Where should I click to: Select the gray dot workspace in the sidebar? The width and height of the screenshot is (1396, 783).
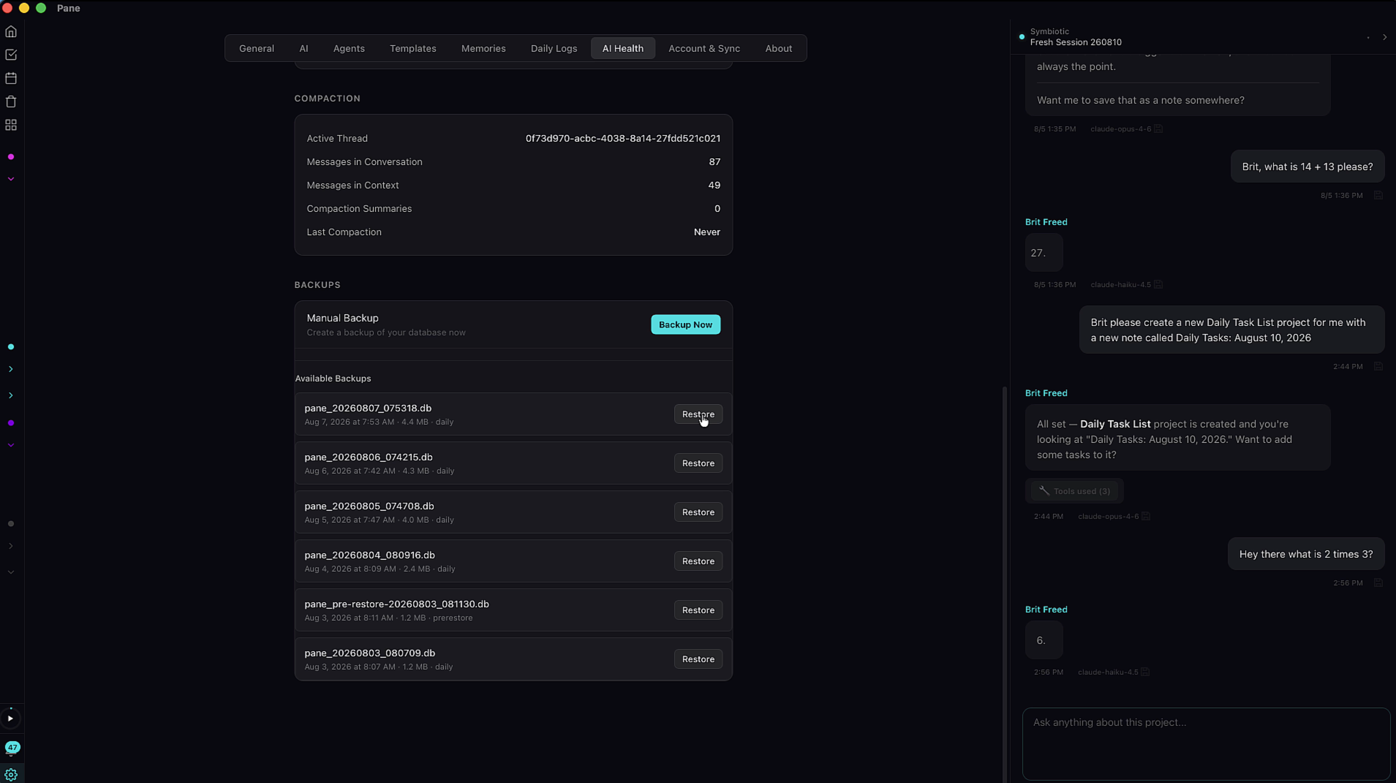pos(11,523)
